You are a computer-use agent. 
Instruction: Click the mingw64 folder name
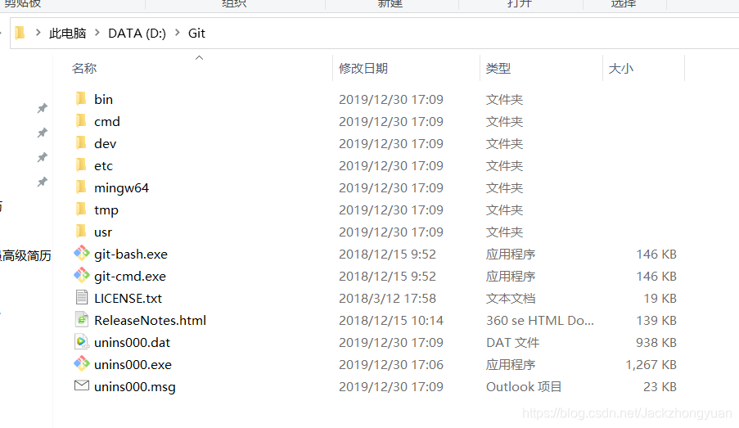(x=122, y=188)
